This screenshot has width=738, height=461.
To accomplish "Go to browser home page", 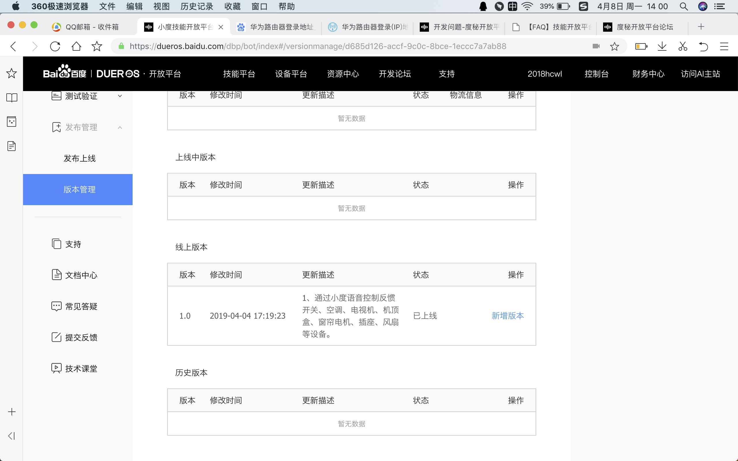I will 76,46.
